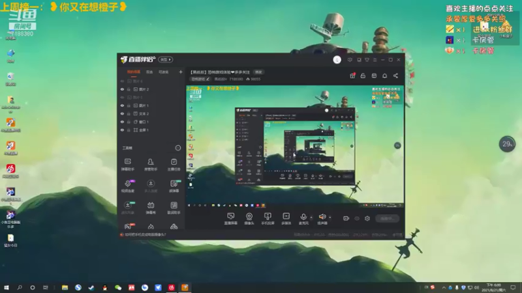Screen dimensions: 522x293
Task: Switch to the second scene tab
Action: (149, 72)
